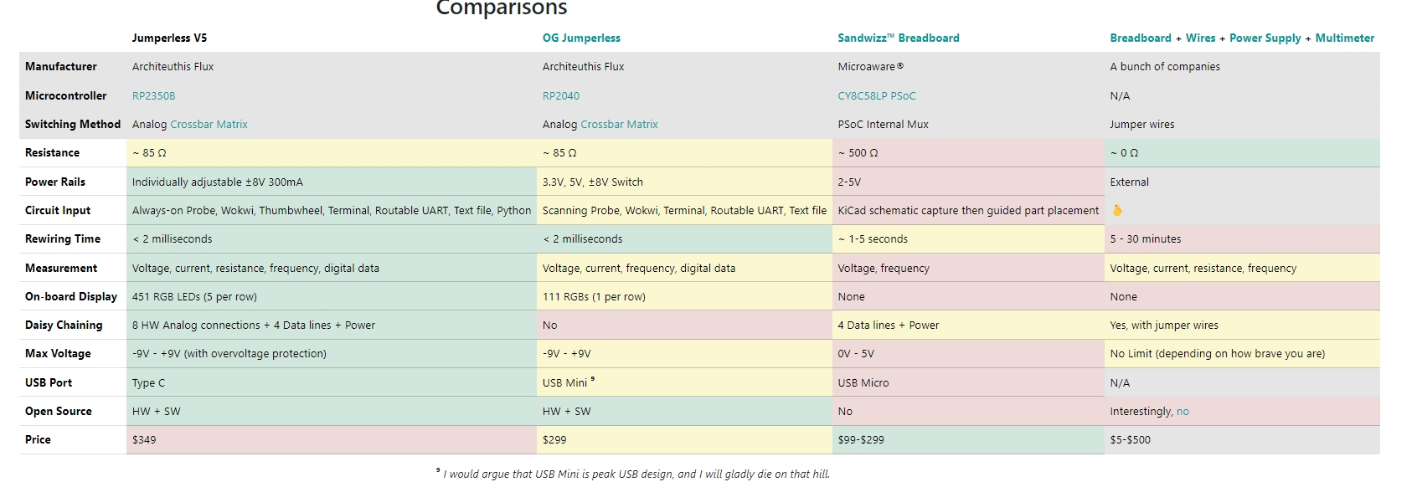This screenshot has height=487, width=1417.
Task: Open the RP2350B microcontroller link
Action: [154, 96]
